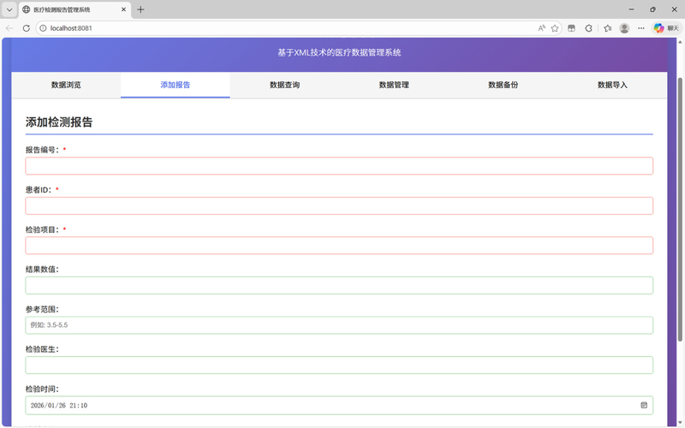This screenshot has width=685, height=428.
Task: Open the calendar picker in 检验时间 field
Action: [644, 405]
